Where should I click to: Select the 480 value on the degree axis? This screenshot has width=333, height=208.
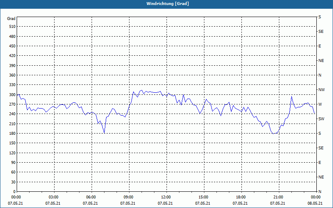pyautogui.click(x=12, y=36)
